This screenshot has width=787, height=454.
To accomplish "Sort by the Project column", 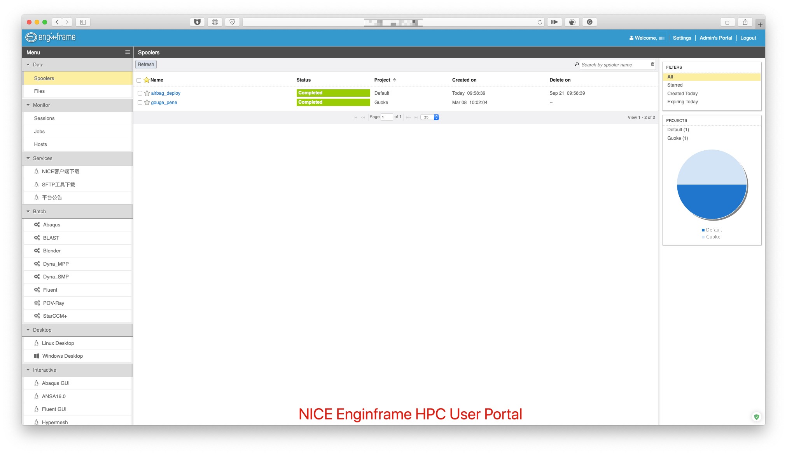I will (385, 80).
